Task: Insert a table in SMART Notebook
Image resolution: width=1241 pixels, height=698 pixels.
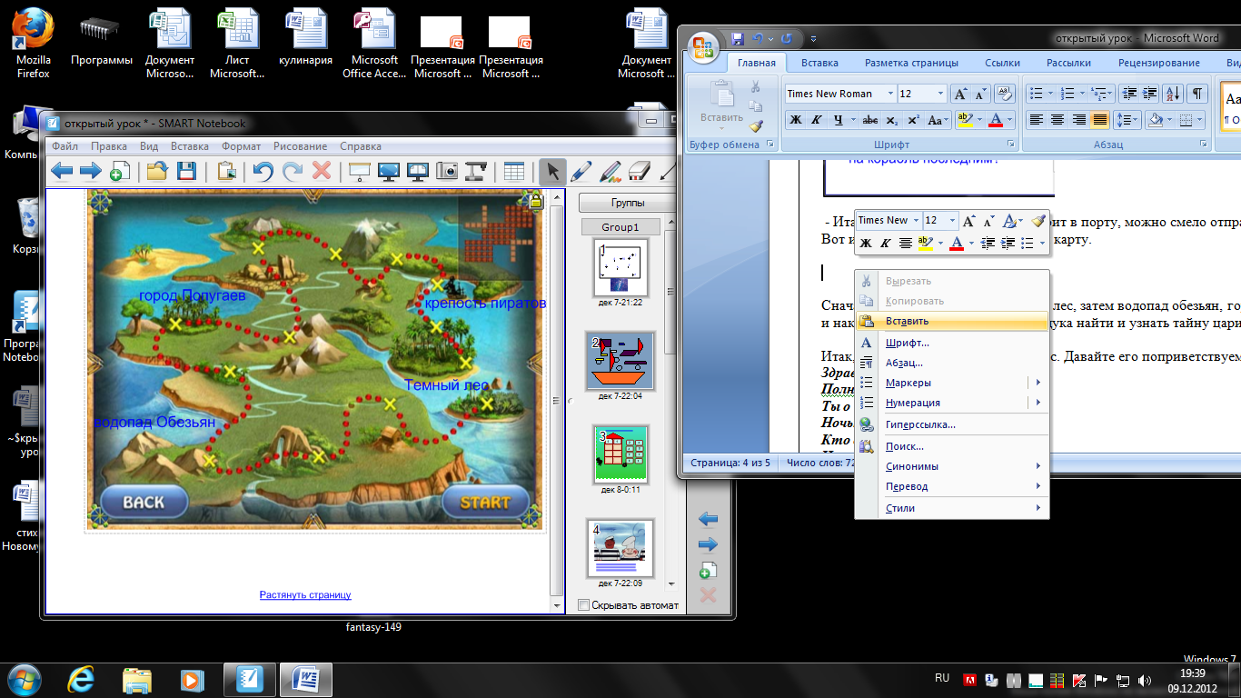Action: click(514, 171)
